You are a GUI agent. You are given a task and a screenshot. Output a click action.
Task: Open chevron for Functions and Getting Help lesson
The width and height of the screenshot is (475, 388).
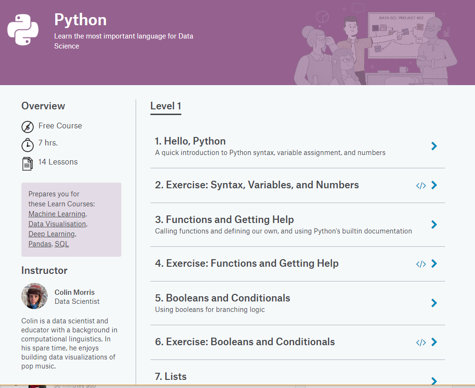(434, 224)
